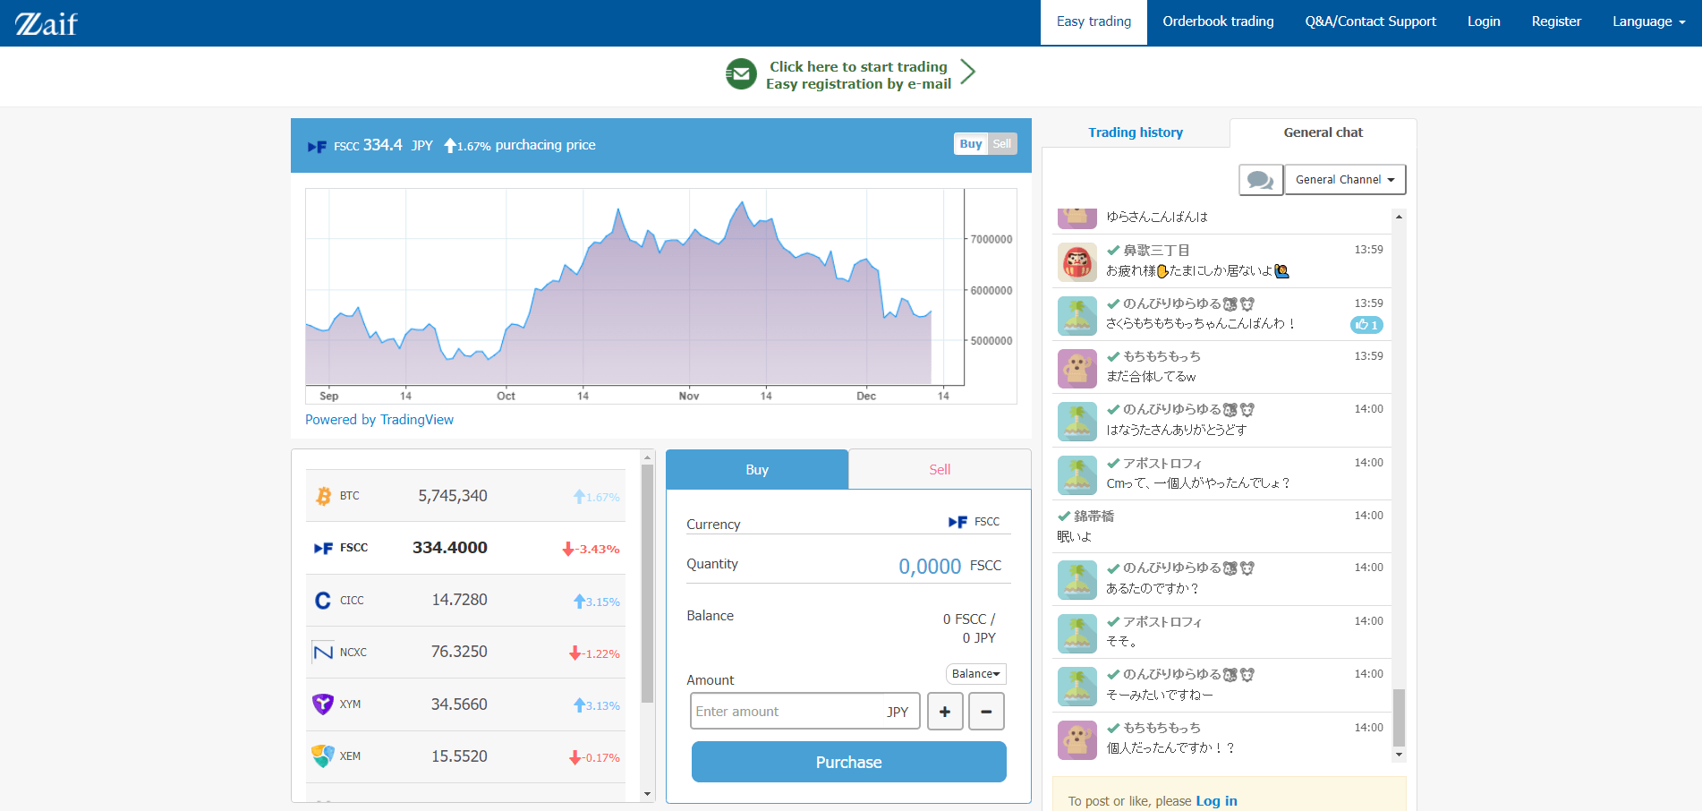Click the XYM coin icon
The width and height of the screenshot is (1702, 811).
(x=323, y=704)
